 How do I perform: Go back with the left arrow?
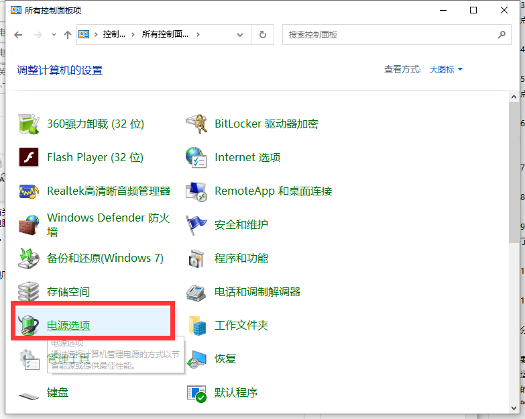(18, 34)
